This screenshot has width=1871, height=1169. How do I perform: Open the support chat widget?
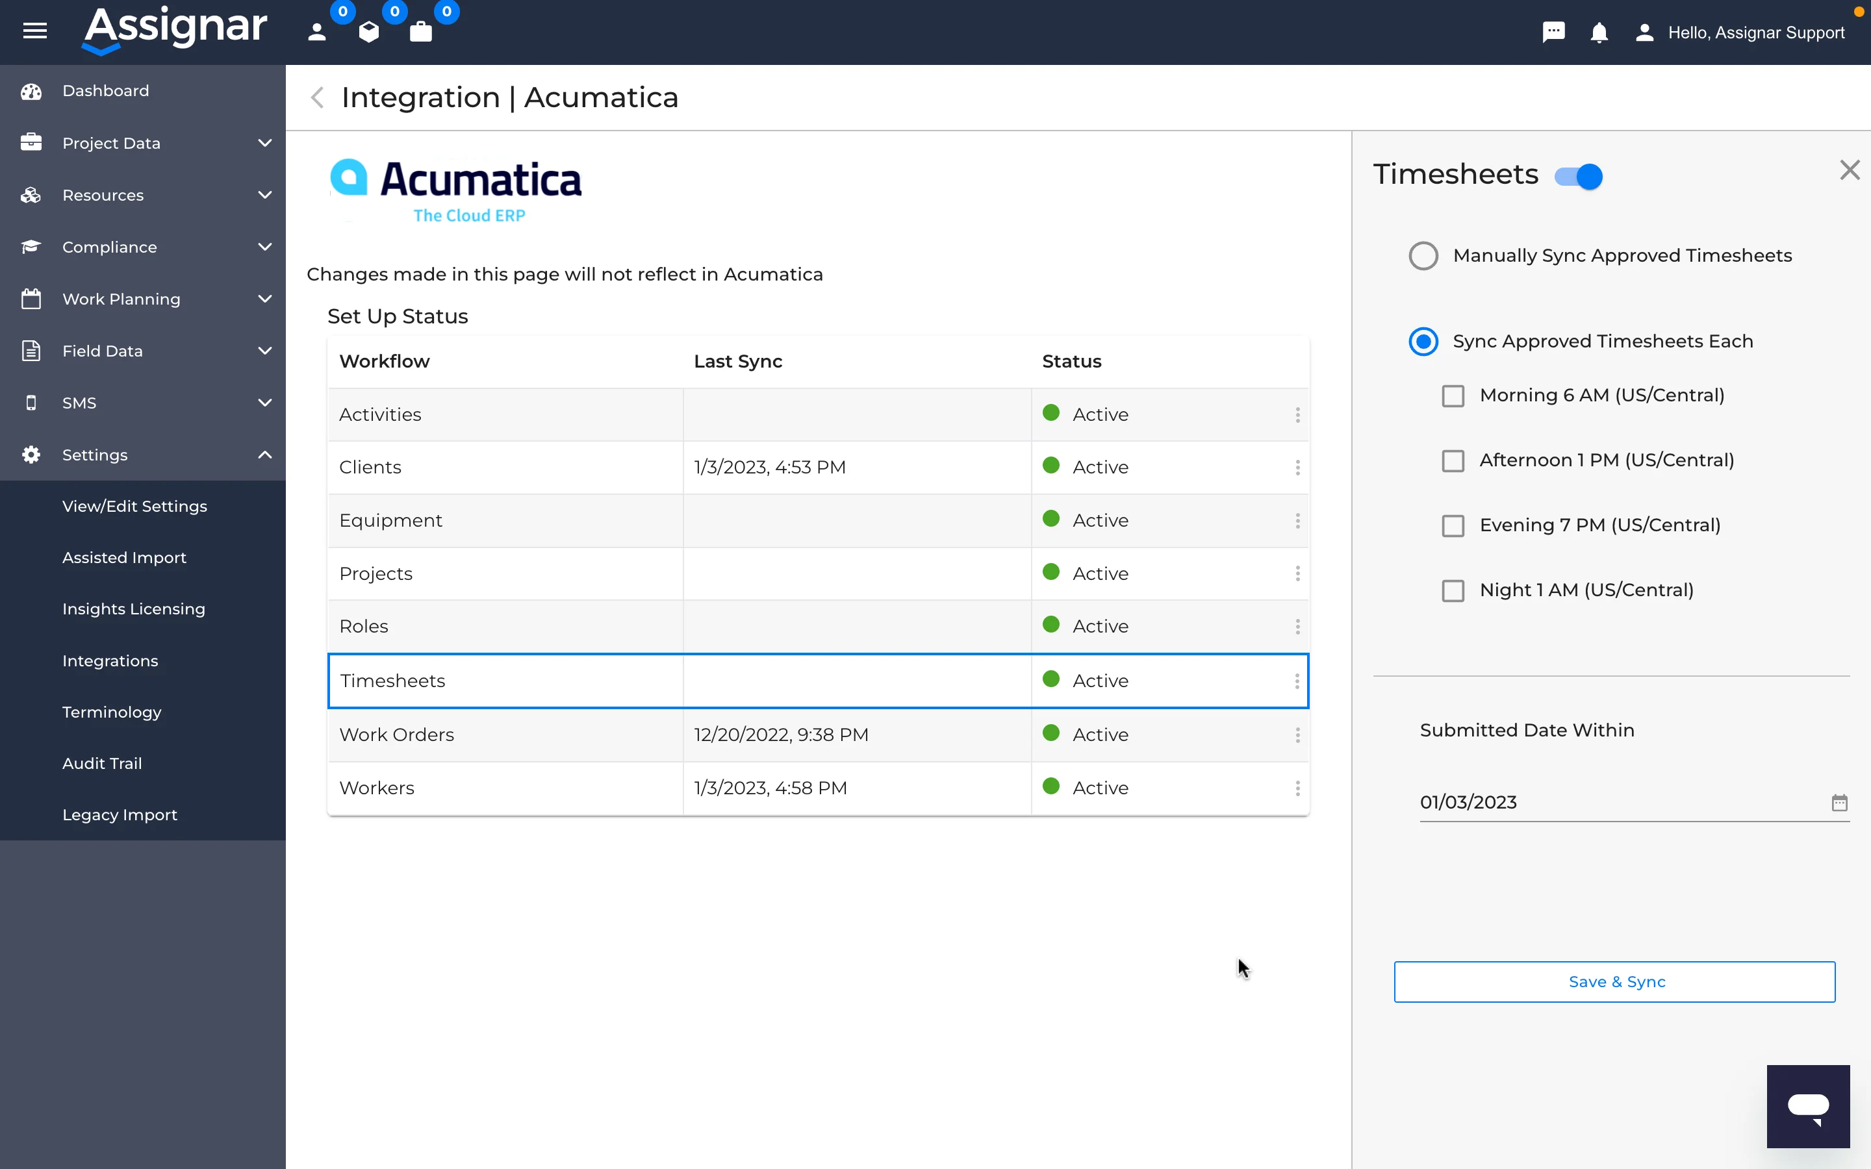(1807, 1107)
